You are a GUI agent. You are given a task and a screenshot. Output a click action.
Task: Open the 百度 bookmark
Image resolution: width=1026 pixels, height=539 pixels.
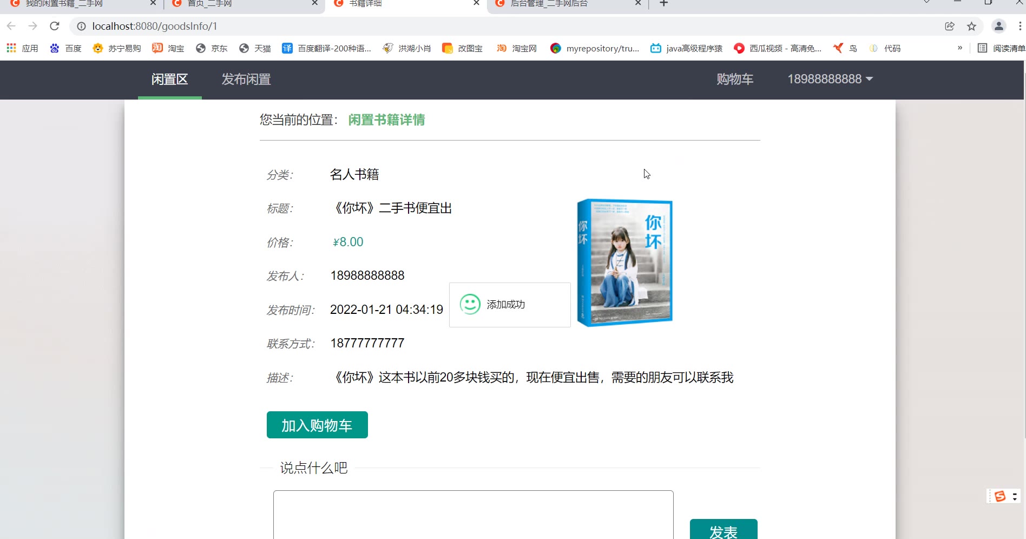65,48
